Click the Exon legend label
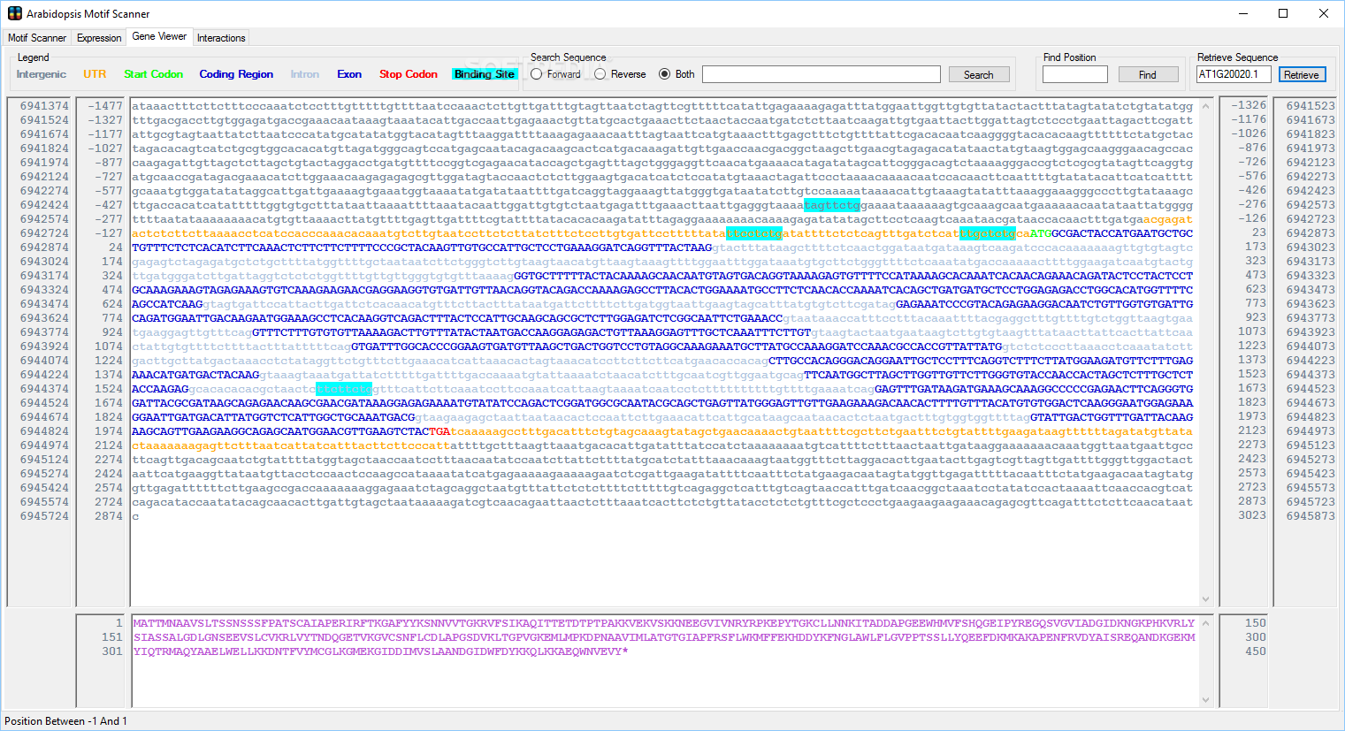Screen dimensions: 1345x731 coord(349,74)
